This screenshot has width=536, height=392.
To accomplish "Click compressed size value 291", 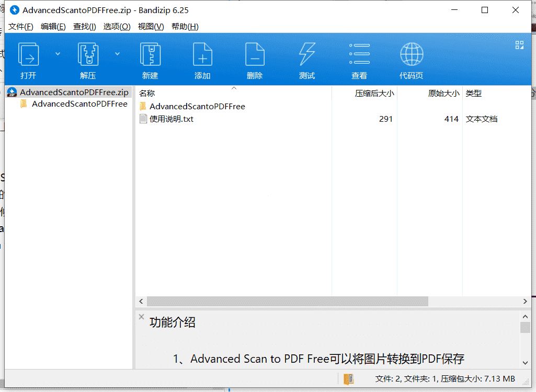I will pos(385,119).
